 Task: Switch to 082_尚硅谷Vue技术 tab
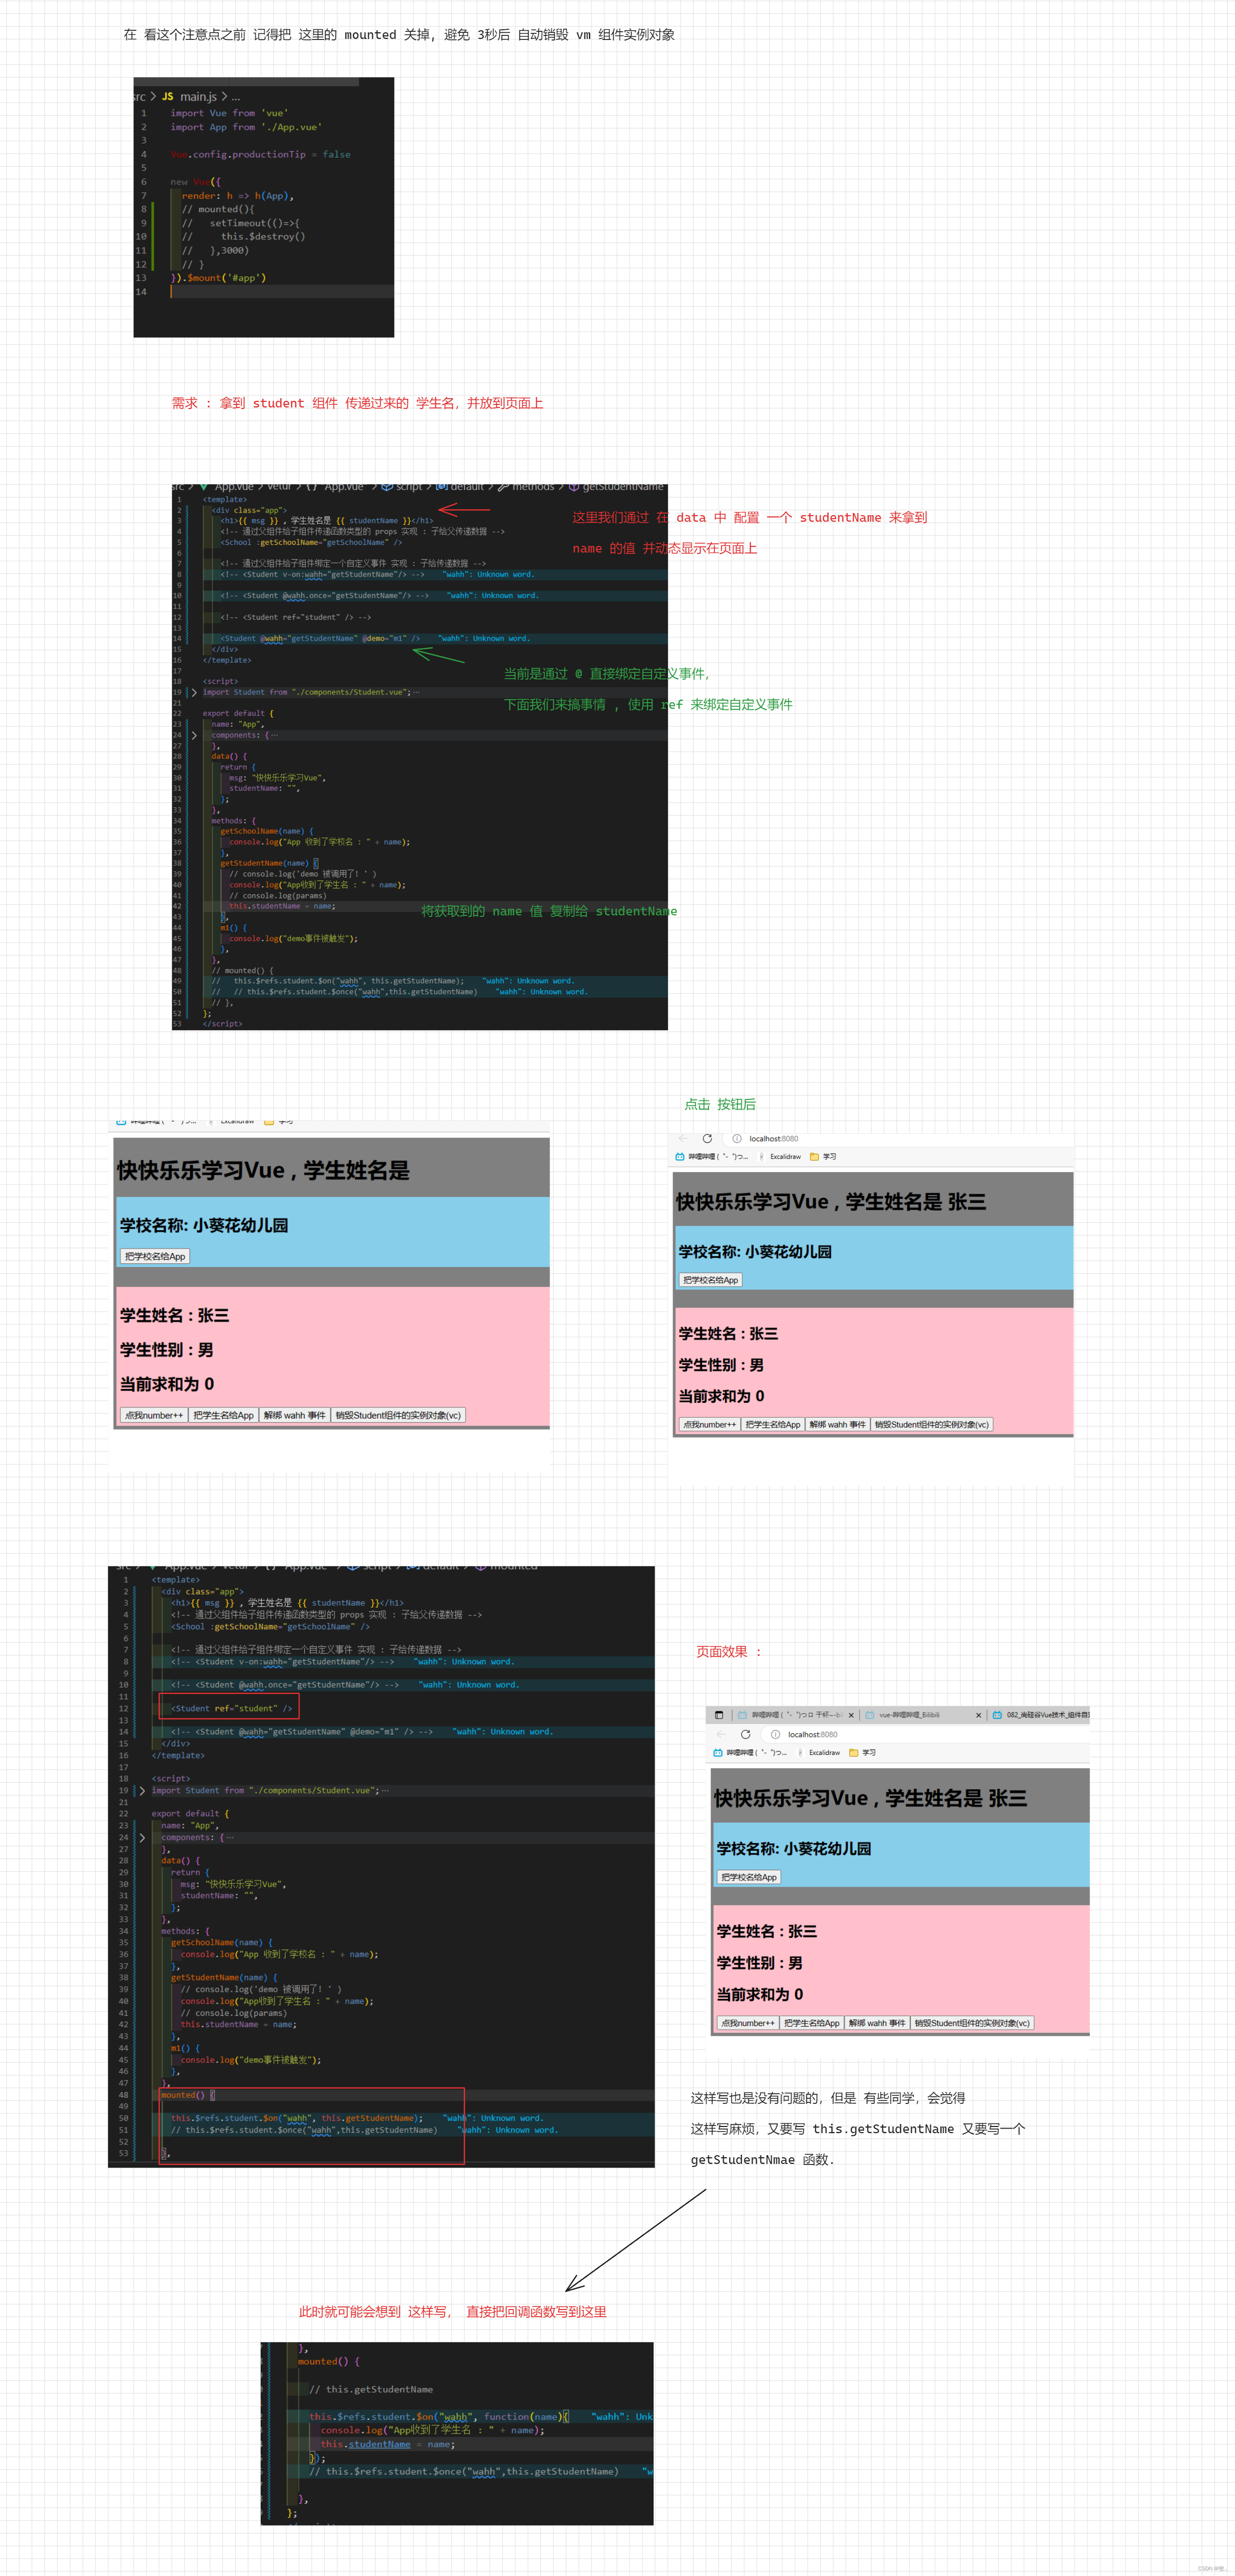pyautogui.click(x=1040, y=1714)
